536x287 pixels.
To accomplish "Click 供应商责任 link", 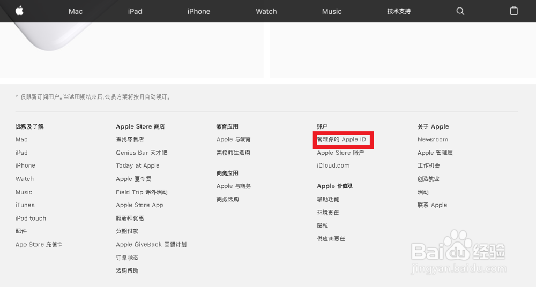I will pos(331,239).
